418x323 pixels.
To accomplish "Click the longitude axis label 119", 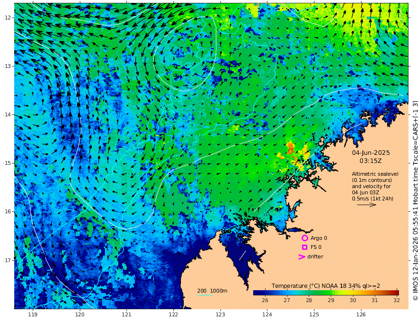I will coord(33,314).
